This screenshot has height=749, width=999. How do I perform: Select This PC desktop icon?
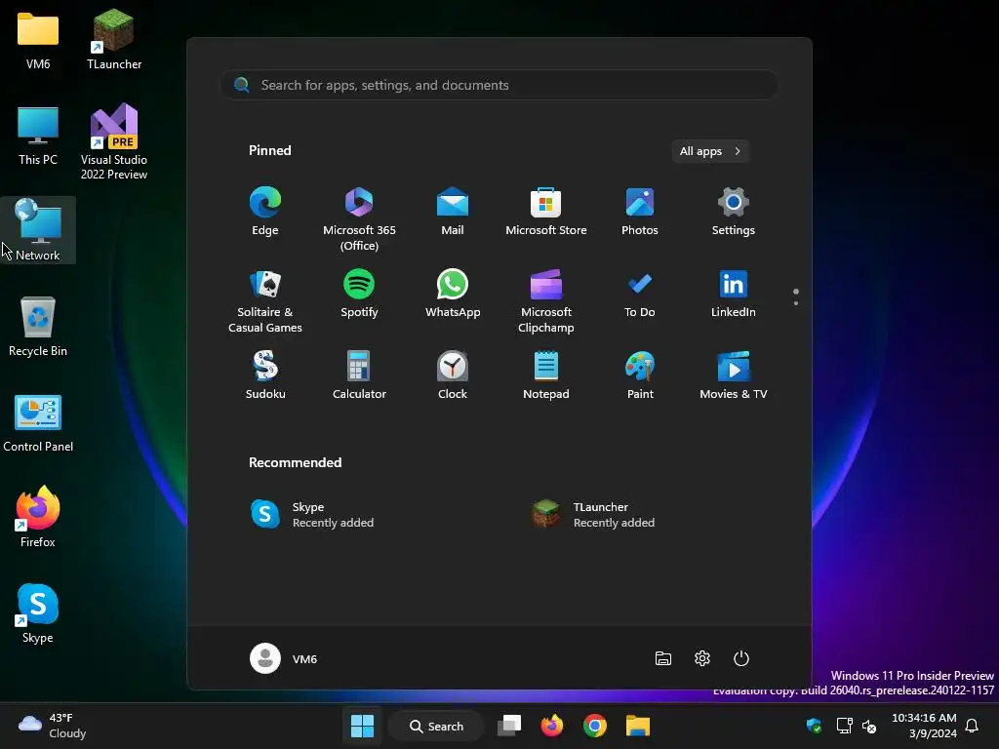click(x=38, y=137)
